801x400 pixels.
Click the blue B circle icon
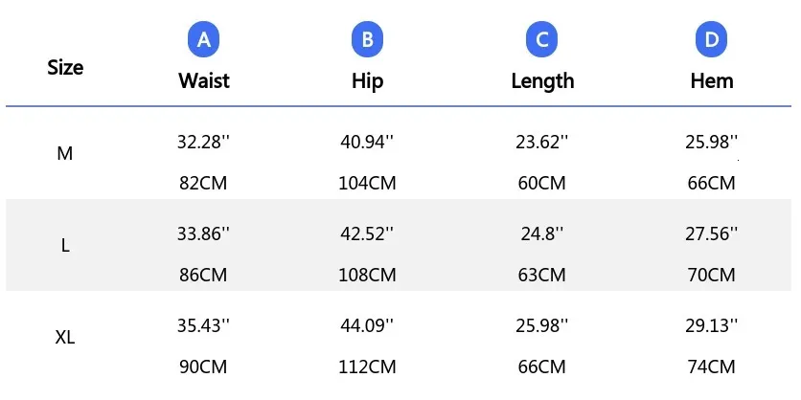point(367,40)
